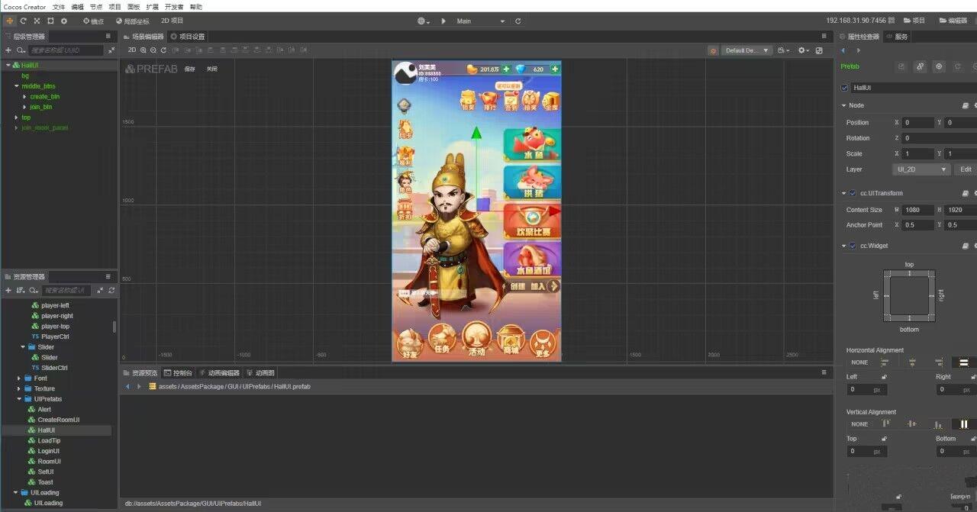977x512 pixels.
Task: Click the Position X input field
Action: point(918,122)
